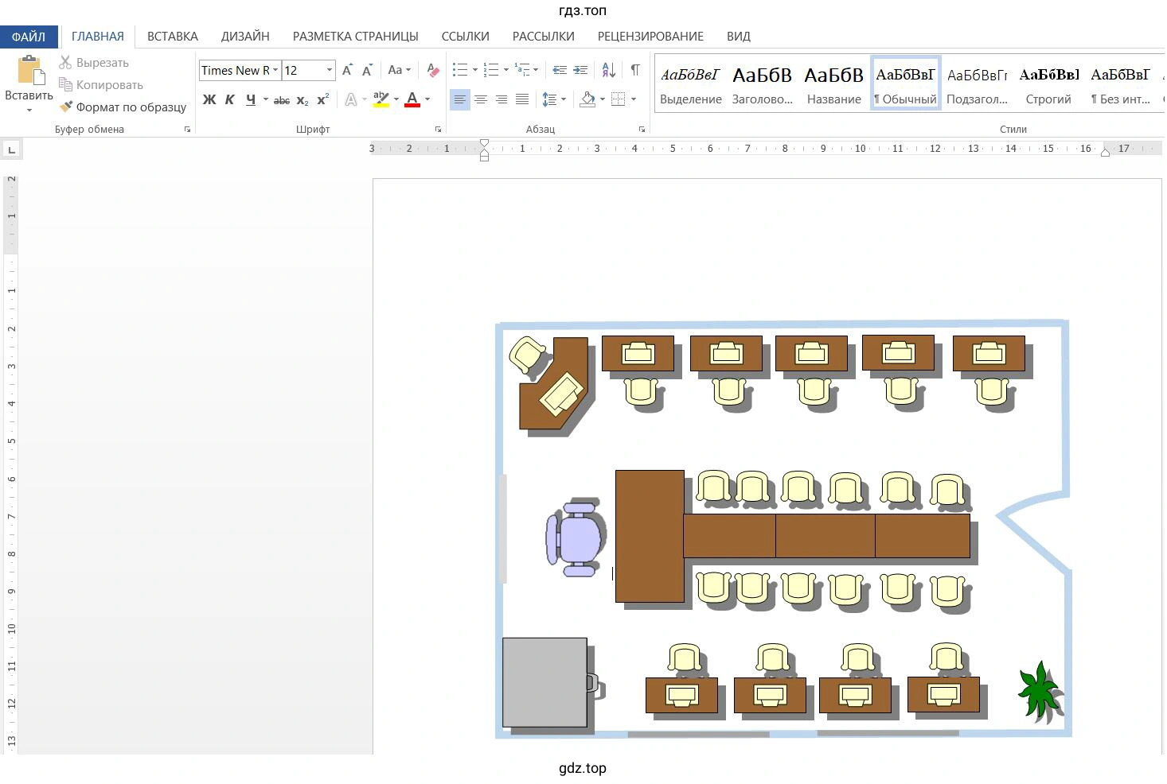
Task: Align text left
Action: 460,99
